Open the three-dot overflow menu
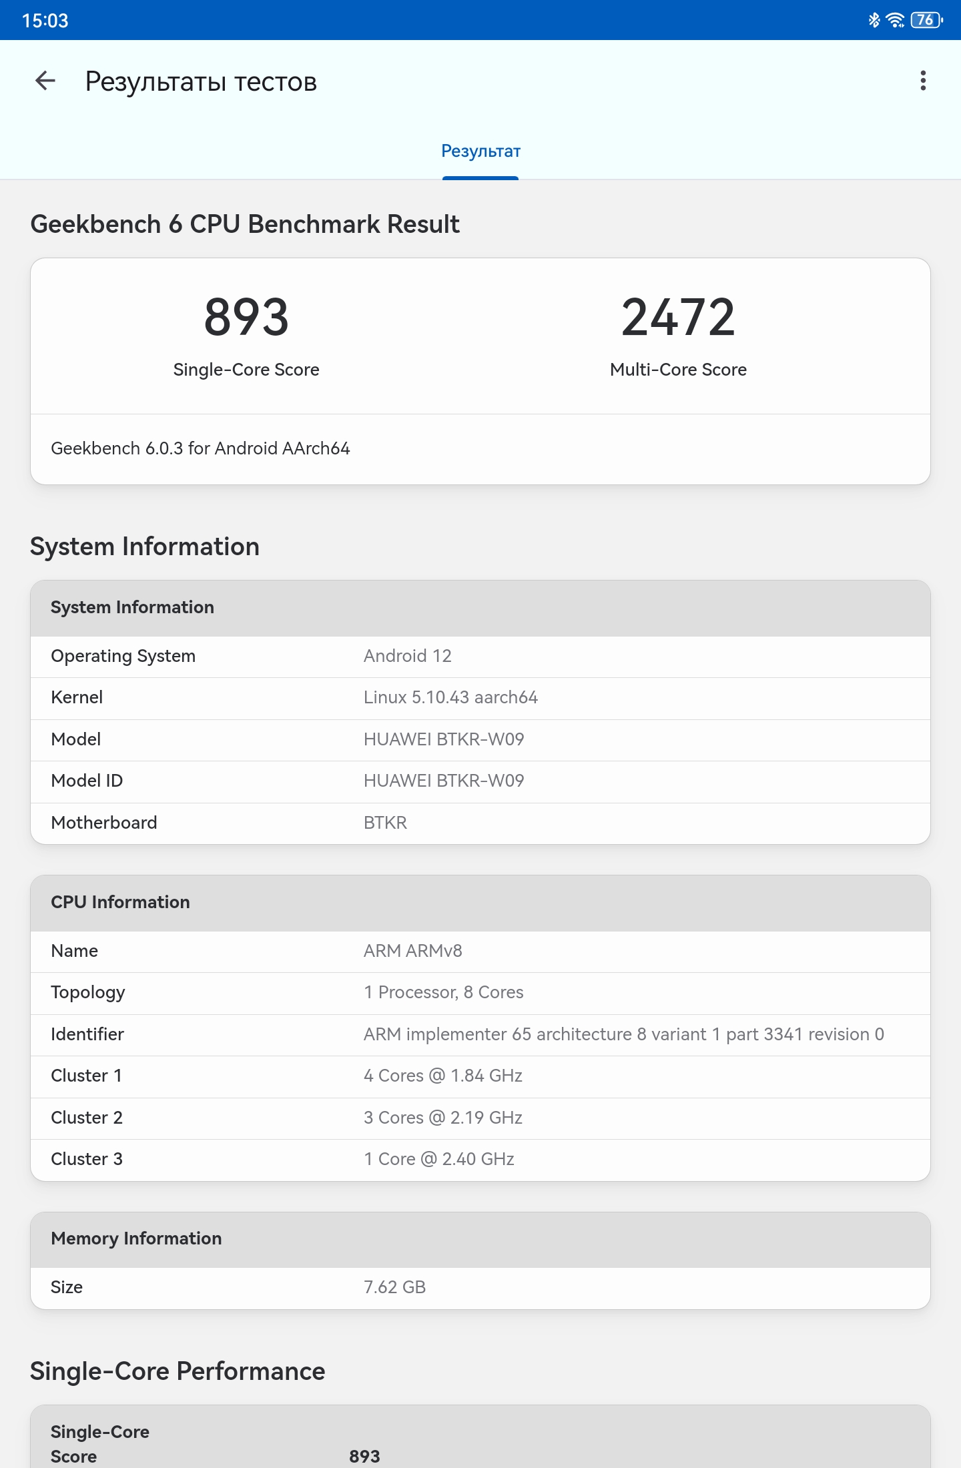 (x=923, y=81)
